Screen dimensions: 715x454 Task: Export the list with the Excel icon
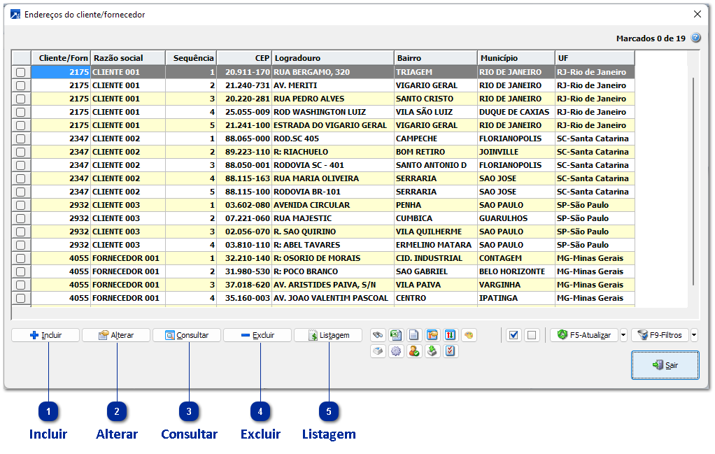[396, 335]
